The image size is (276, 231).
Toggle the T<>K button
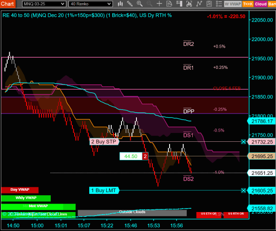click(248, 4)
